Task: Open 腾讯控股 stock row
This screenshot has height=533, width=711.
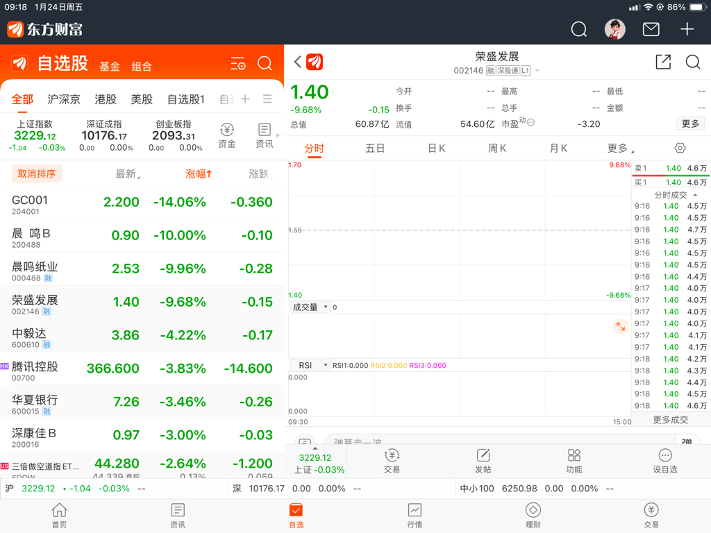Action: [x=142, y=369]
